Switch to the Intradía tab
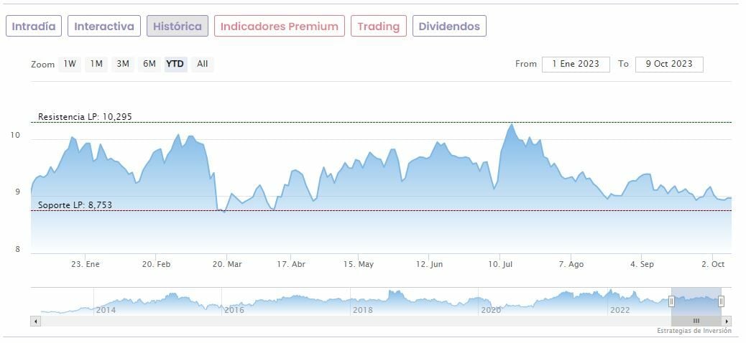This screenshot has width=746, height=343. [x=34, y=27]
